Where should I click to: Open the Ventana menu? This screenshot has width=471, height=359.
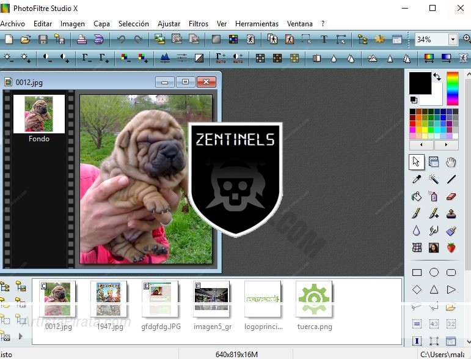pyautogui.click(x=300, y=24)
